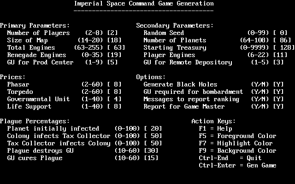Click the F1 = Help action key

click(215, 129)
